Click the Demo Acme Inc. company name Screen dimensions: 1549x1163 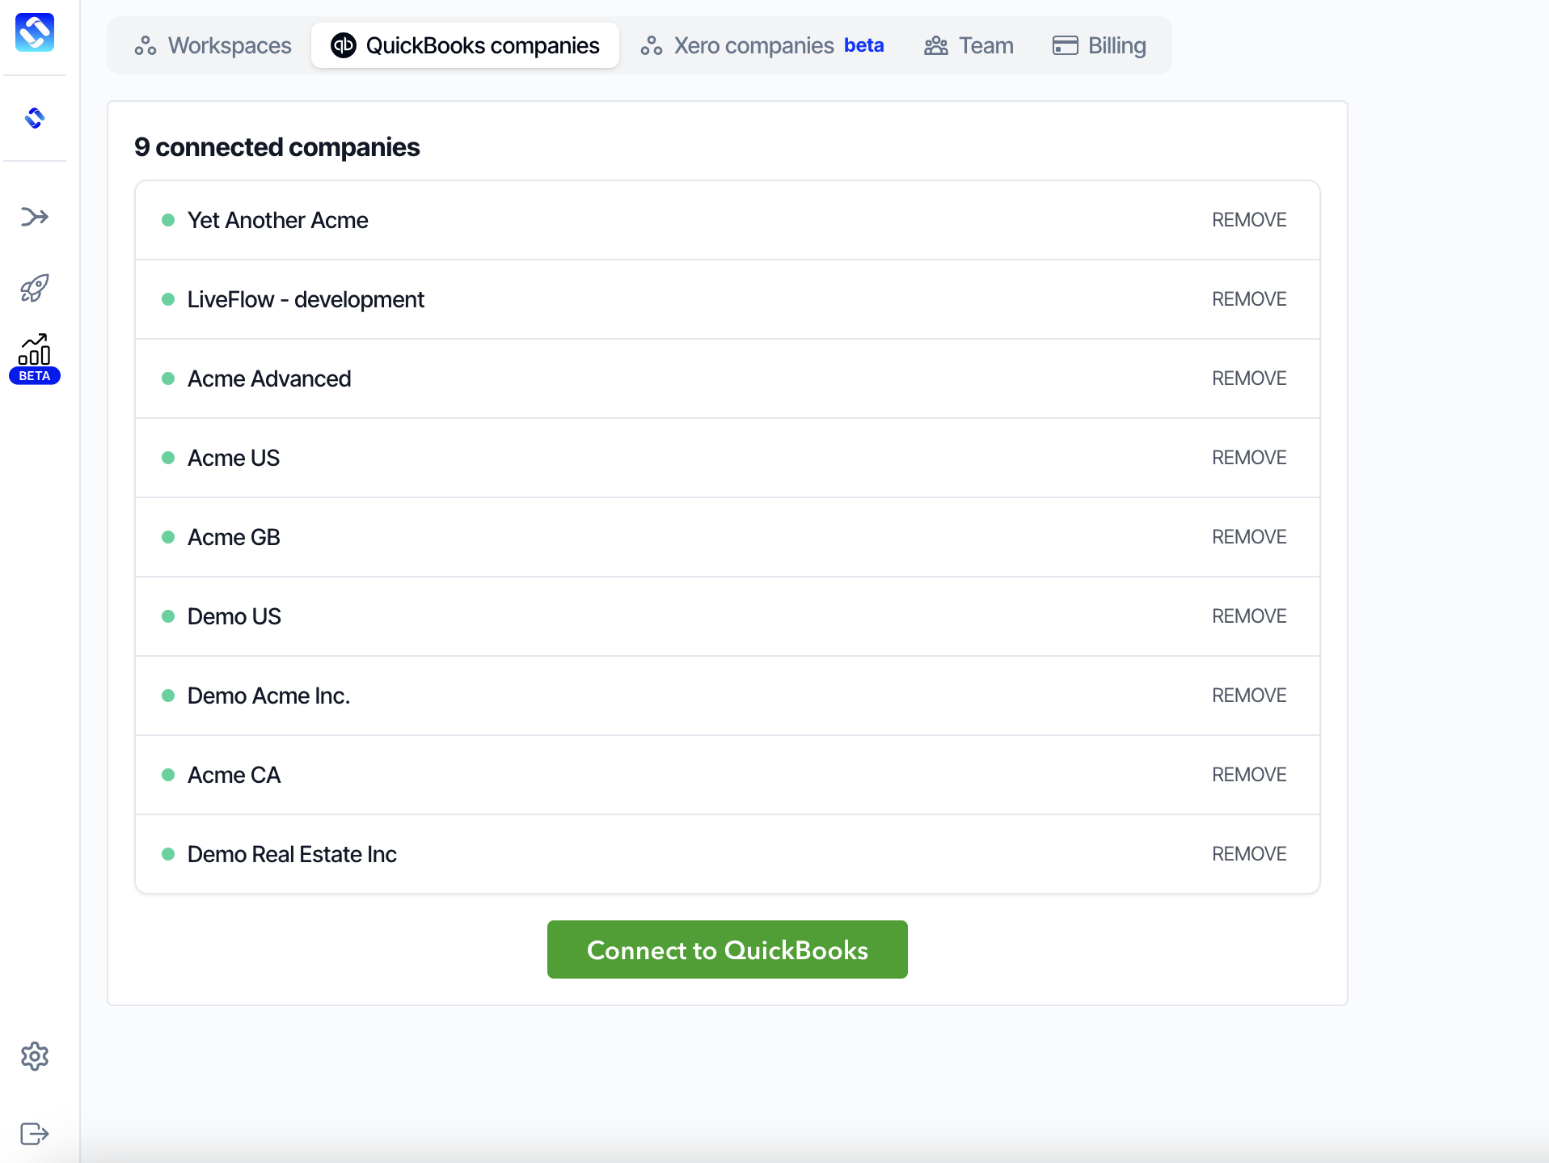pyautogui.click(x=268, y=696)
